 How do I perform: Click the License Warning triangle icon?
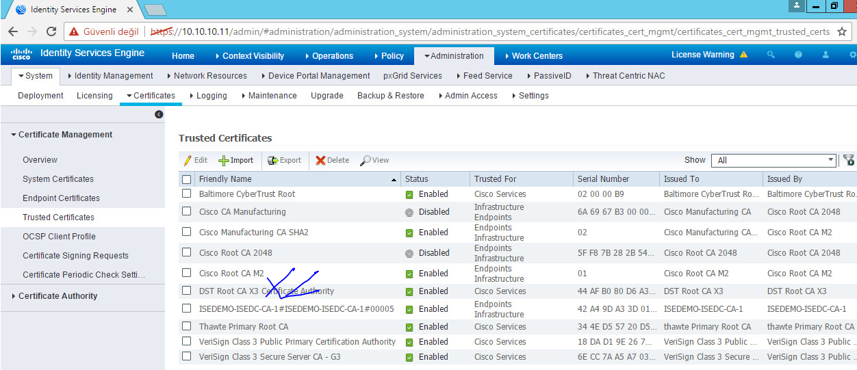click(x=743, y=55)
